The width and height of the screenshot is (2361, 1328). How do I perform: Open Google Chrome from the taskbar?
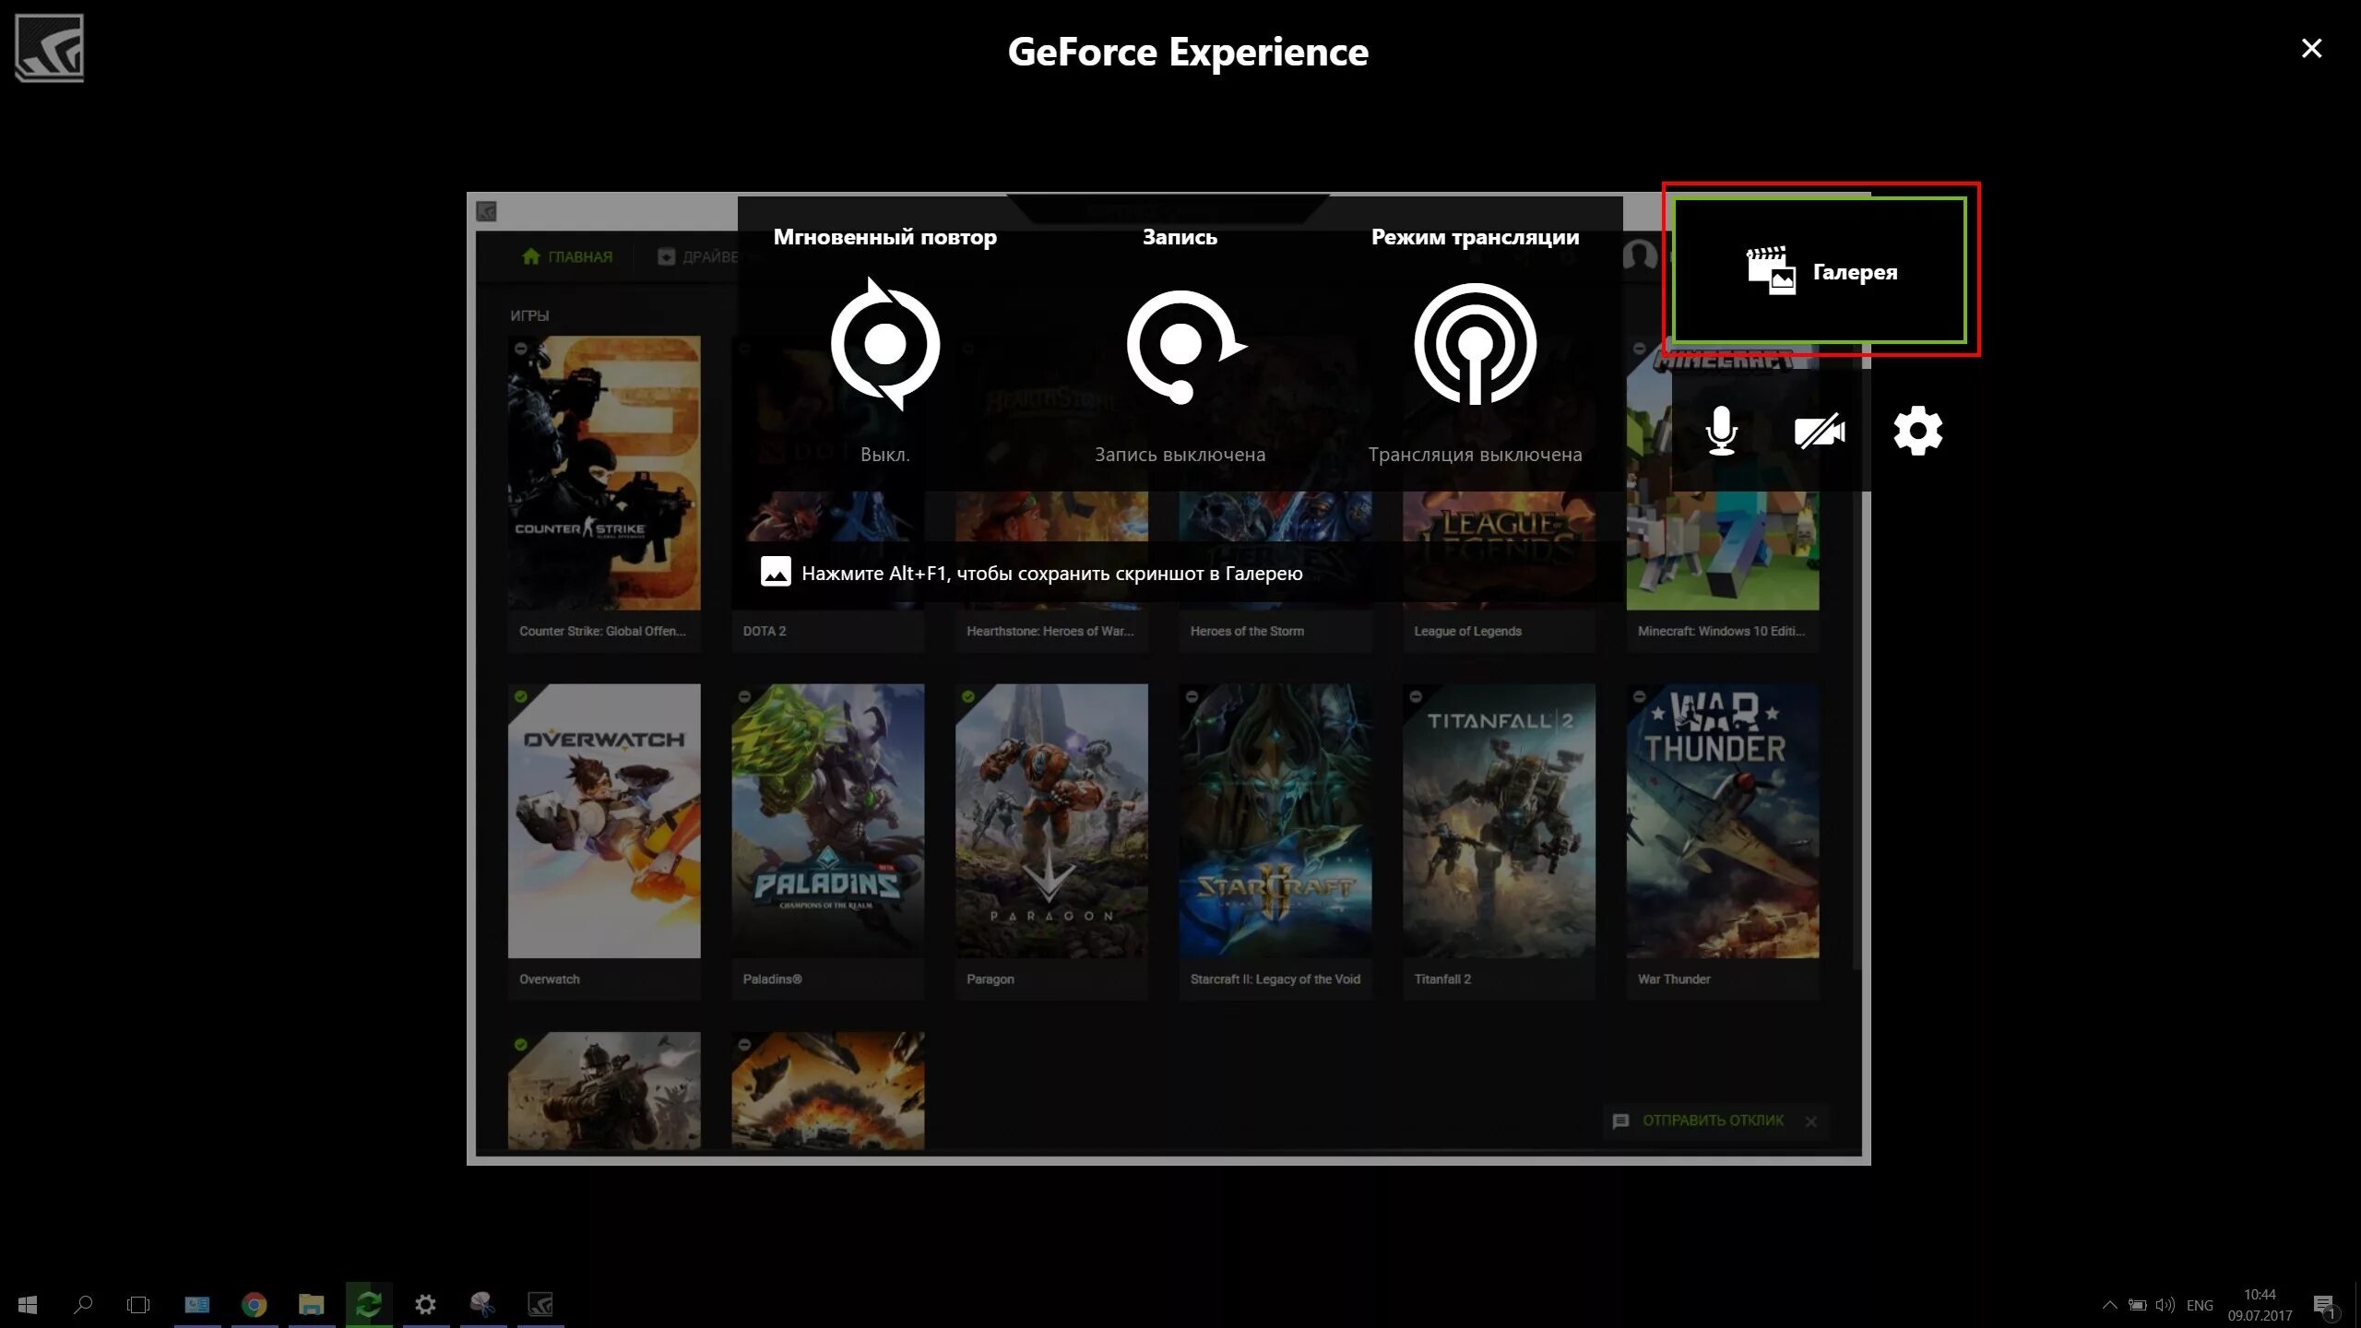coord(254,1304)
